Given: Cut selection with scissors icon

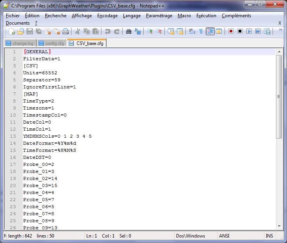Looking at the screenshot, I should pos(78,31).
